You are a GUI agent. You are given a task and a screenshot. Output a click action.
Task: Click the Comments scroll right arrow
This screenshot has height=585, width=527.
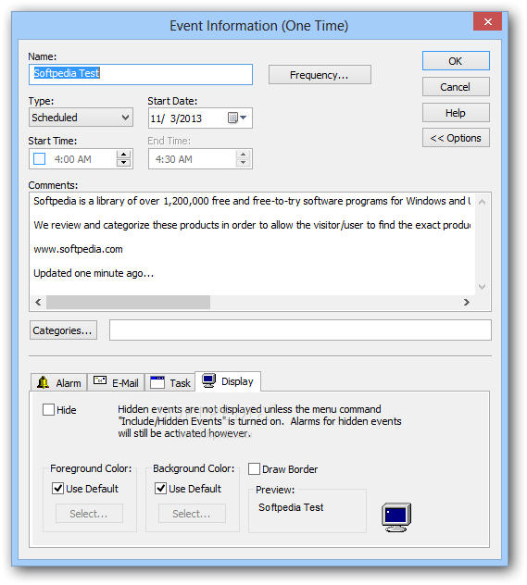467,302
